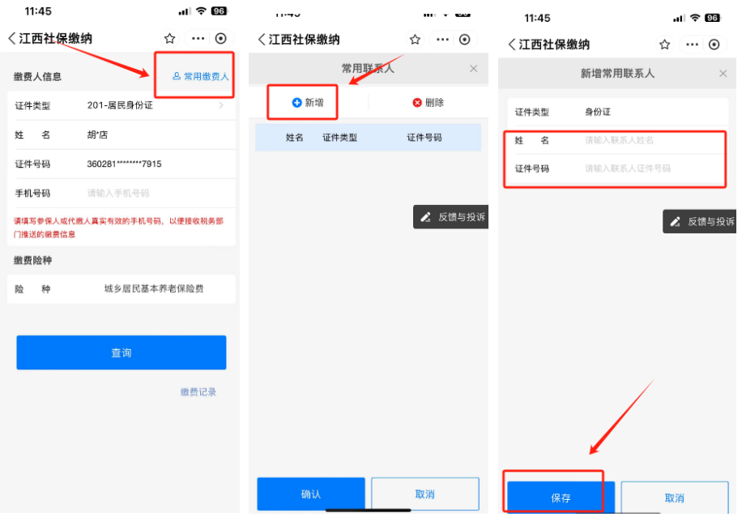742x521 pixels.
Task: Click 取消 beside the 保存 button
Action: coord(674,498)
